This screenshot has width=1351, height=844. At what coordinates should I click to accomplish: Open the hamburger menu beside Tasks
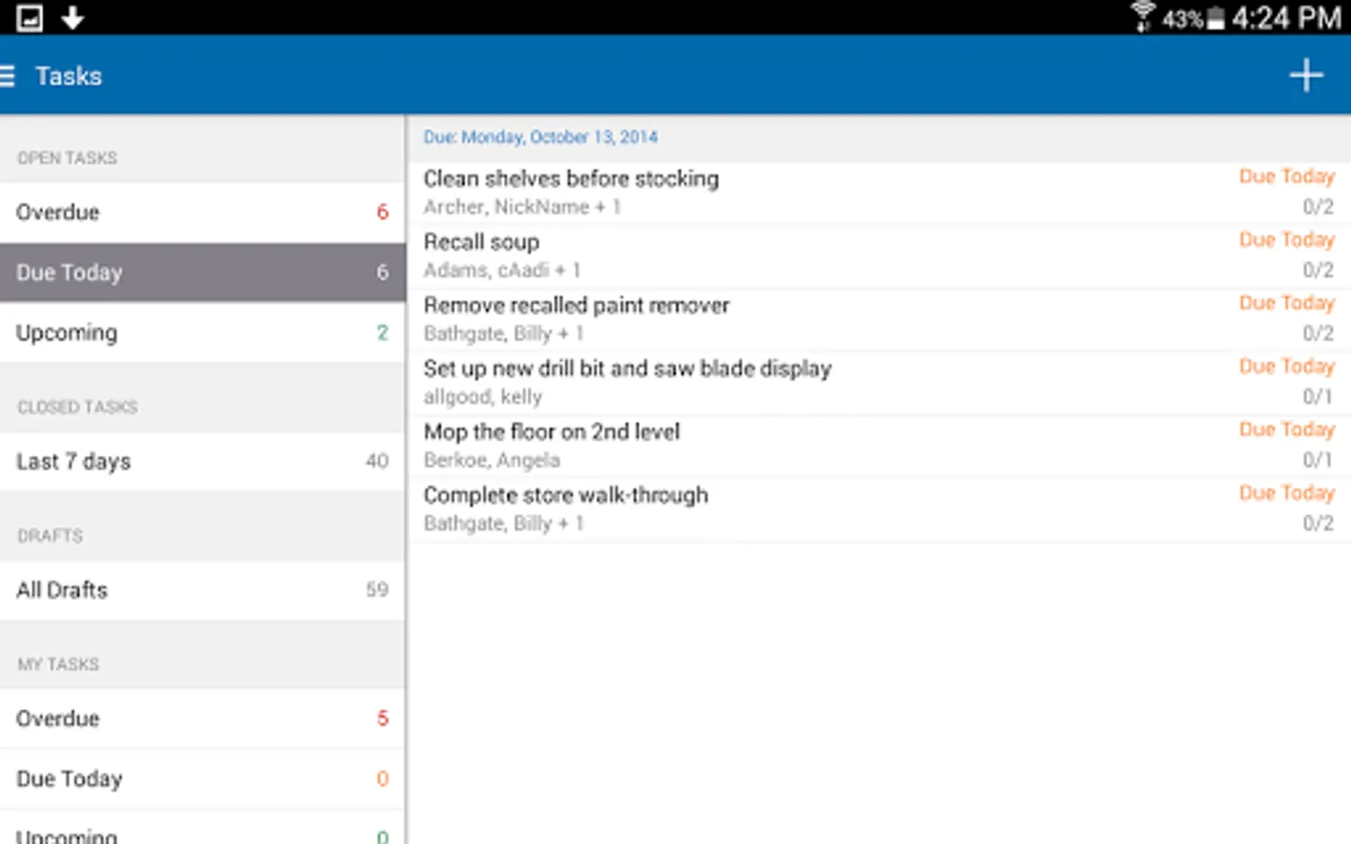tap(8, 76)
